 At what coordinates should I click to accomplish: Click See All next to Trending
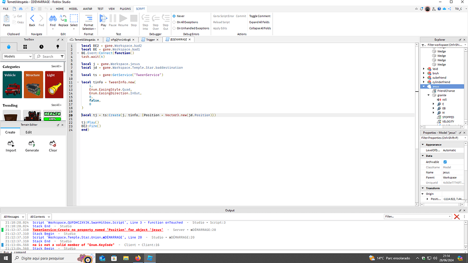56,105
